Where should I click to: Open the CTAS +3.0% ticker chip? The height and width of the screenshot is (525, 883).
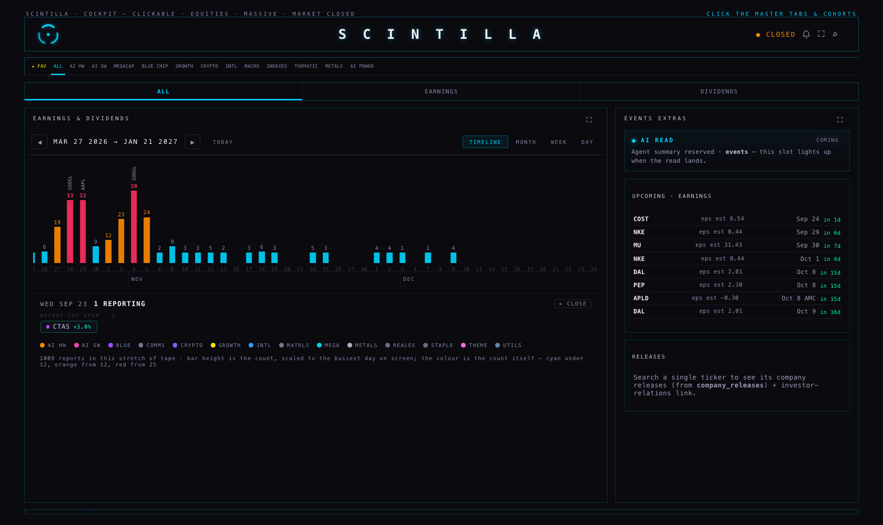69,327
